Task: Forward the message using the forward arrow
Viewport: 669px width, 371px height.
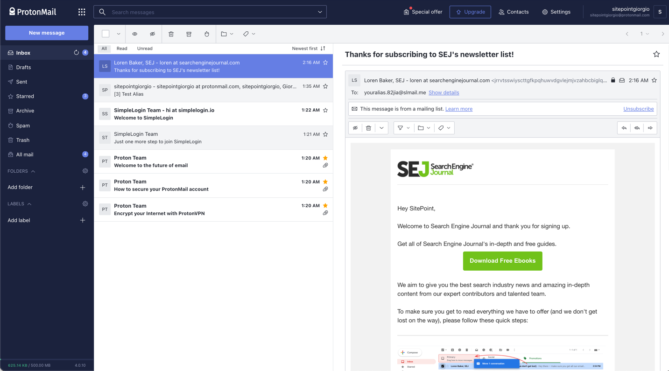Action: coord(650,128)
